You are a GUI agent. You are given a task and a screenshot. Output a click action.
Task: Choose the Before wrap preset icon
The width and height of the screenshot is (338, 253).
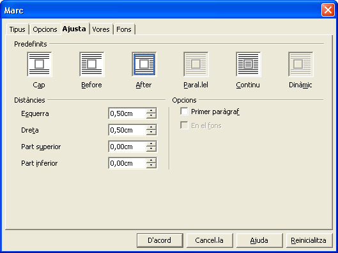[x=92, y=64]
